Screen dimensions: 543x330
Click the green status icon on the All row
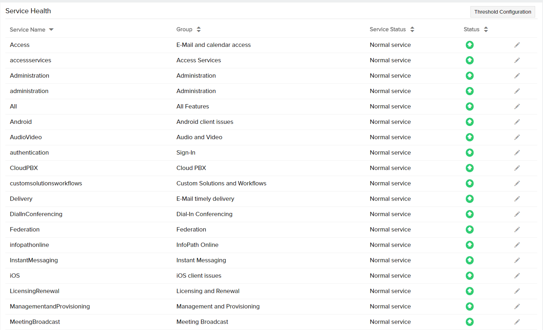(x=469, y=106)
